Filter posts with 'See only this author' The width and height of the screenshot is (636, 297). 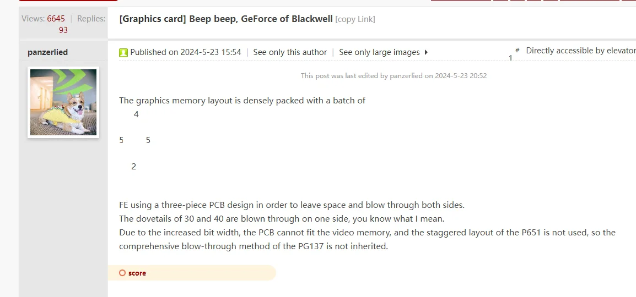click(290, 52)
